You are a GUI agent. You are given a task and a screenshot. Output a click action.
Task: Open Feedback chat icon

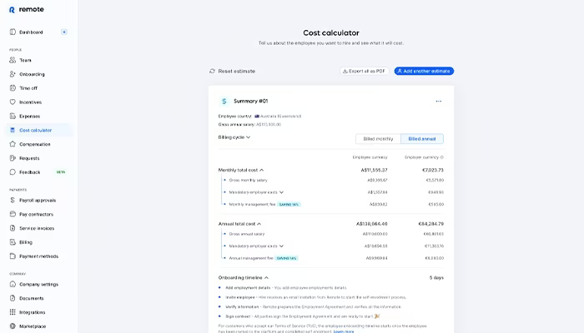(x=13, y=172)
